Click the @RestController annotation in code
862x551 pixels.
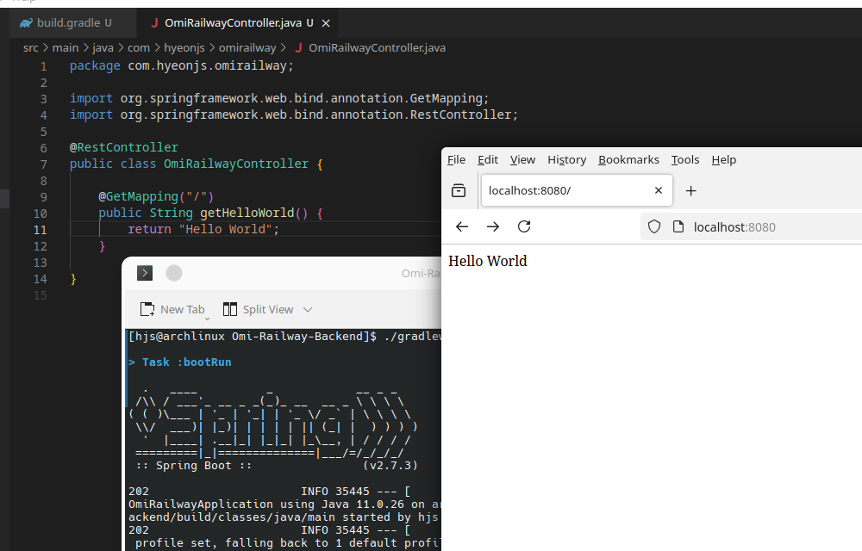pyautogui.click(x=123, y=147)
